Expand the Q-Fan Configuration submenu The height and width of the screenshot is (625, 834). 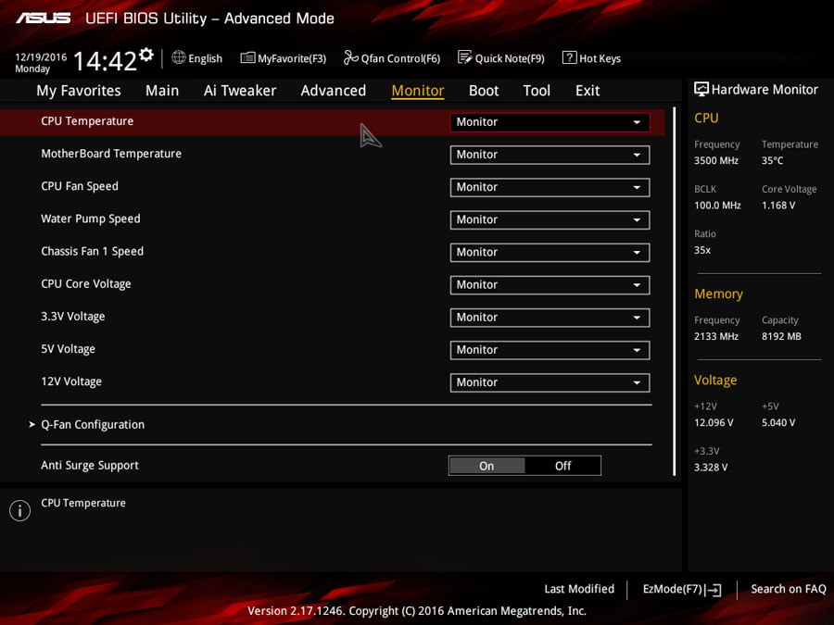(93, 425)
